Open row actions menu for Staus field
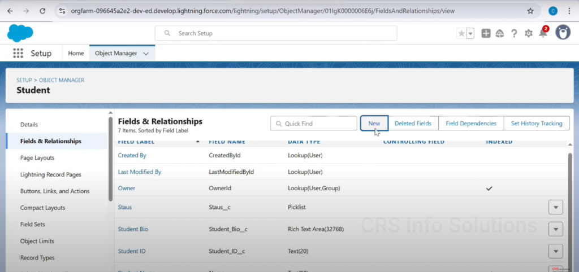 click(x=556, y=207)
